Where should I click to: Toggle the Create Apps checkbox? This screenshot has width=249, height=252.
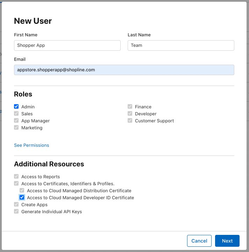[x=16, y=204]
